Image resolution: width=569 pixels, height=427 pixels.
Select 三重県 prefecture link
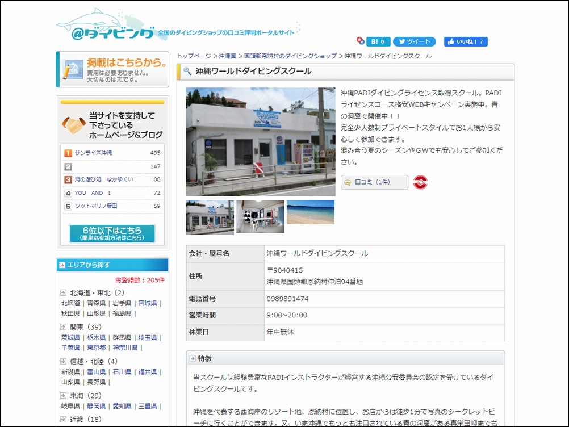coord(148,406)
